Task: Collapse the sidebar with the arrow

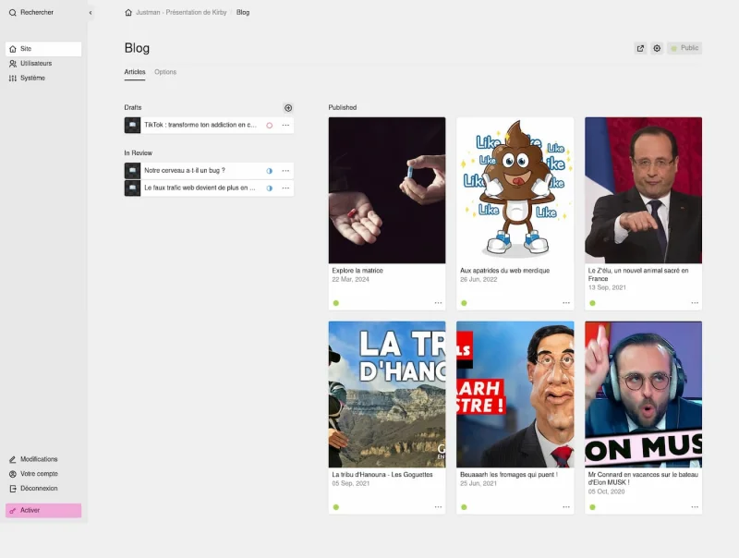Action: [91, 13]
